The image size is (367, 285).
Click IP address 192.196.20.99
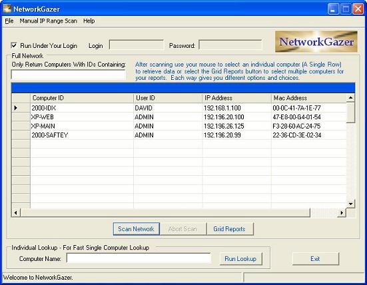pos(236,135)
